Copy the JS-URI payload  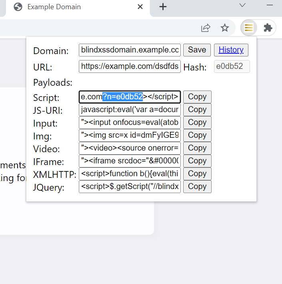point(197,110)
